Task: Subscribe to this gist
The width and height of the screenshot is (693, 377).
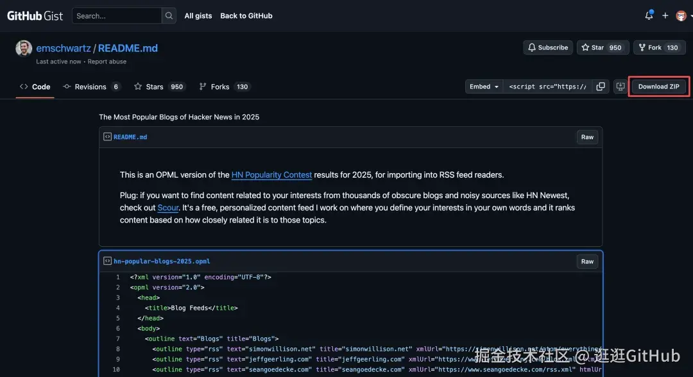Action: click(548, 47)
